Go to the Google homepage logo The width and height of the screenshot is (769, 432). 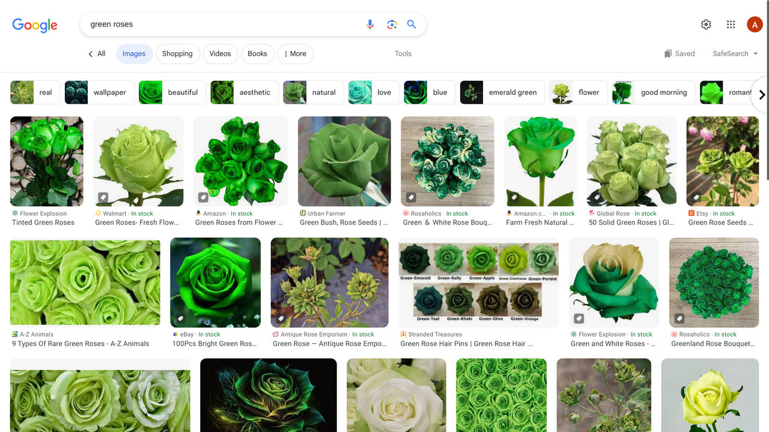pos(35,25)
